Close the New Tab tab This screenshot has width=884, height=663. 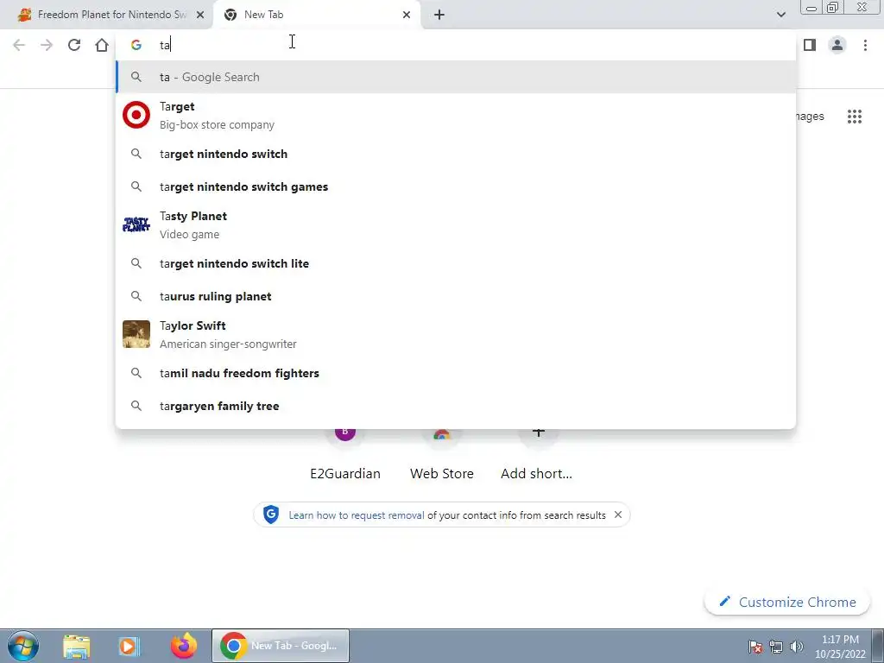pyautogui.click(x=407, y=16)
